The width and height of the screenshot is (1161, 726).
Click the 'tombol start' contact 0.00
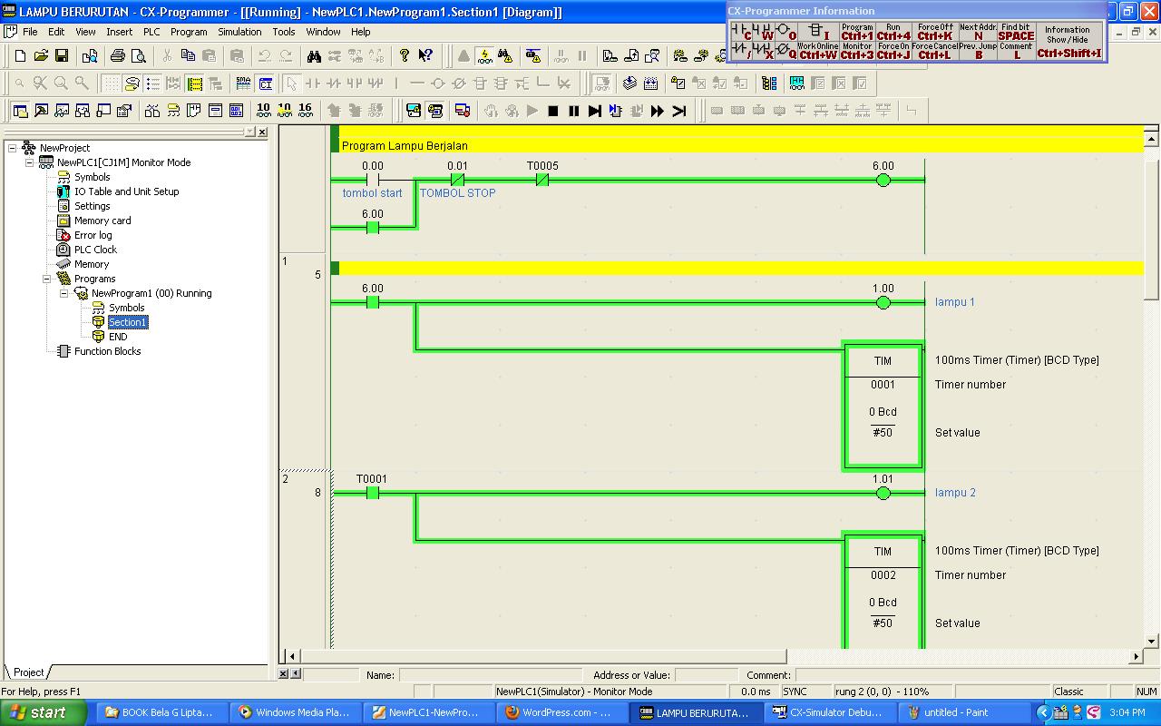coord(372,180)
